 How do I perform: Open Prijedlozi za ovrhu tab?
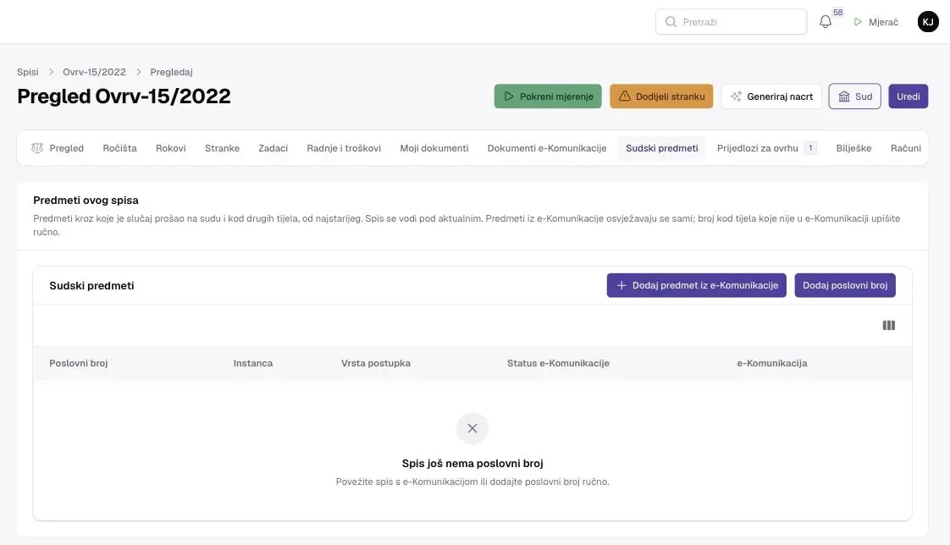(767, 148)
